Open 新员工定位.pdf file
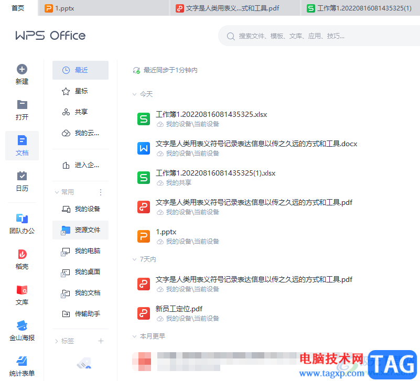Image resolution: width=420 pixels, height=381 pixels. tap(179, 309)
